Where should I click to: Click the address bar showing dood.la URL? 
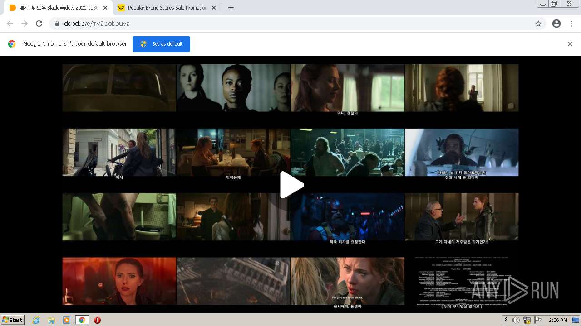coord(297,24)
